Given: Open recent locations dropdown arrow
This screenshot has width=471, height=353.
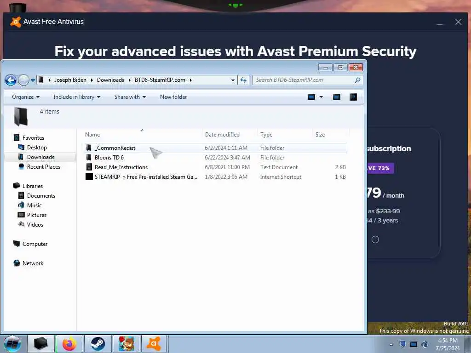Looking at the screenshot, I should pos(33,80).
